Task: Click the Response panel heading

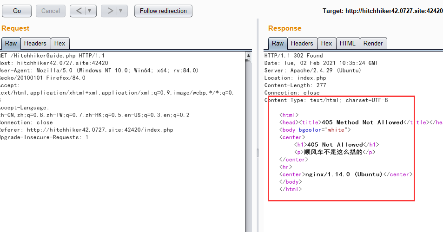Action: pos(285,28)
